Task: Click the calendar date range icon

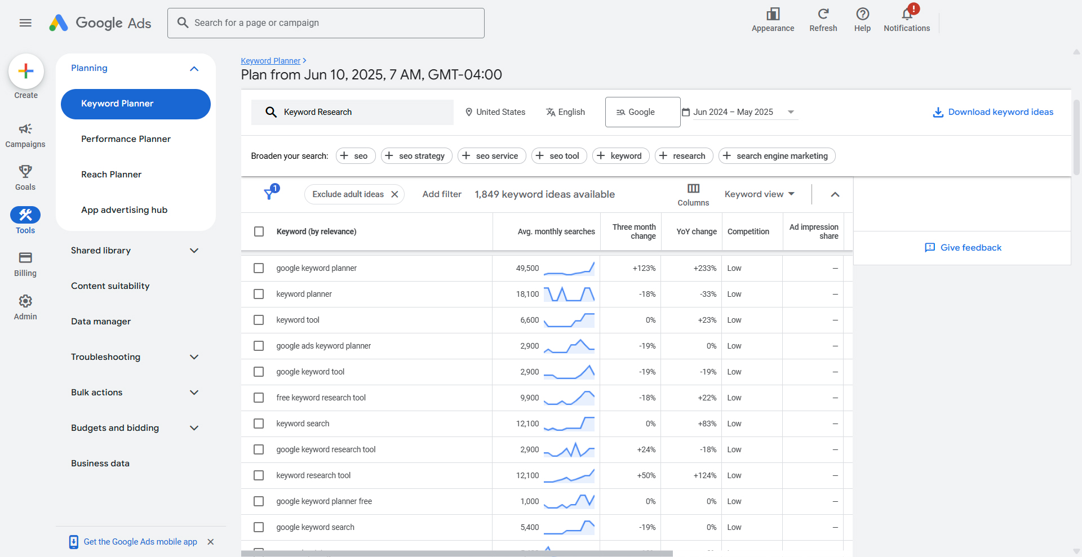Action: [686, 112]
